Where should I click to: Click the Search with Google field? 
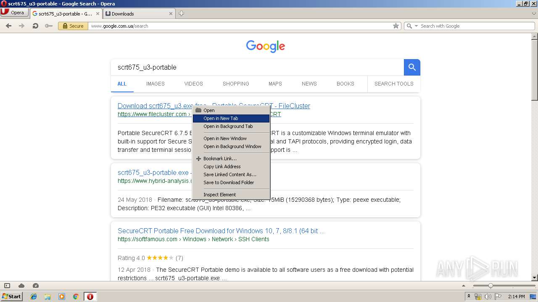tap(469, 26)
